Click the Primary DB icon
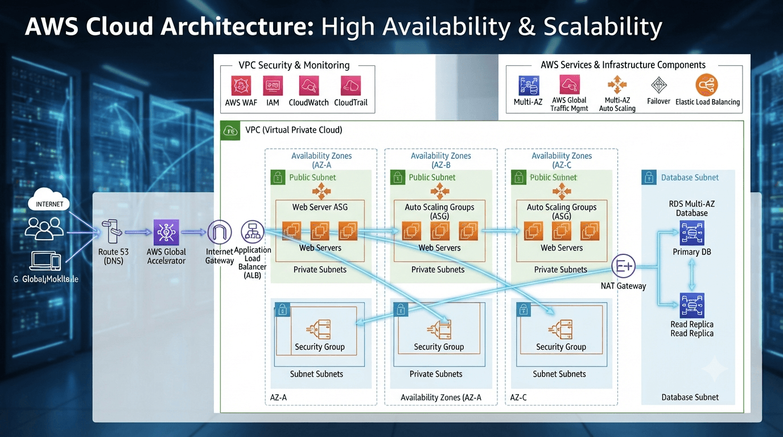783x437 pixels. tap(692, 233)
